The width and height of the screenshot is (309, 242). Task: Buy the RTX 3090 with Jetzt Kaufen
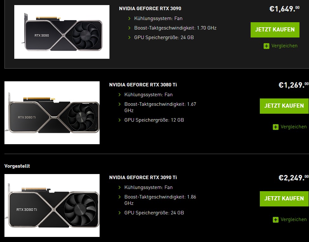275,30
